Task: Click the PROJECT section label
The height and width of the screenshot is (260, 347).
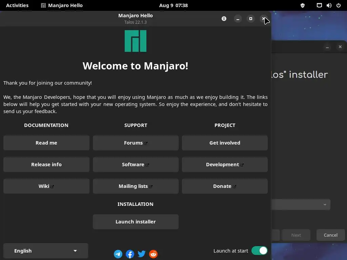Action: (225, 125)
